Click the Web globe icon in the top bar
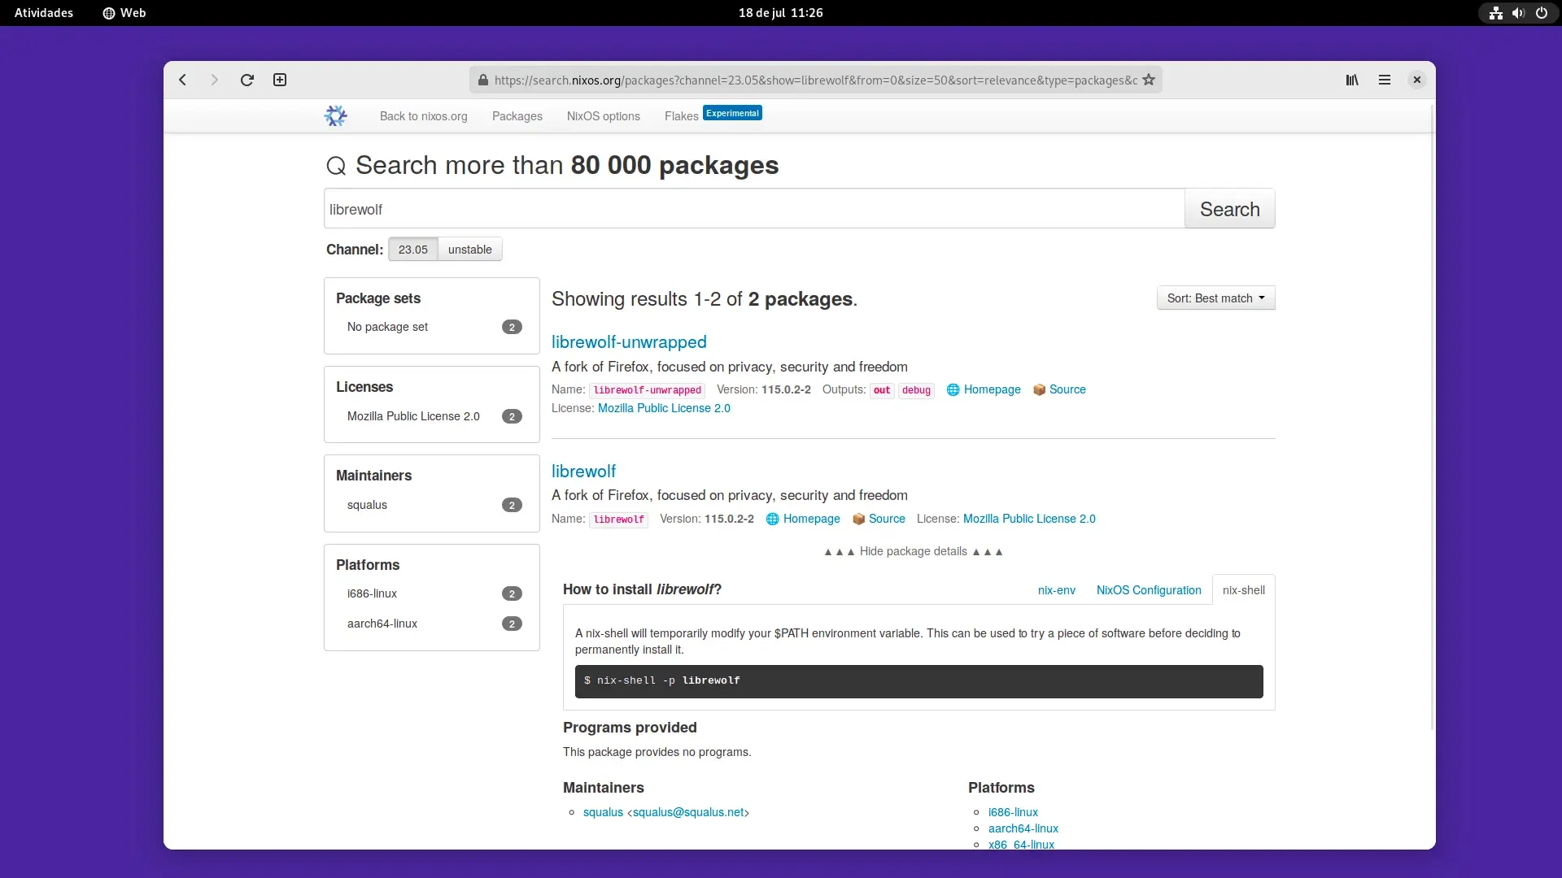Viewport: 1562px width, 878px height. [x=109, y=13]
